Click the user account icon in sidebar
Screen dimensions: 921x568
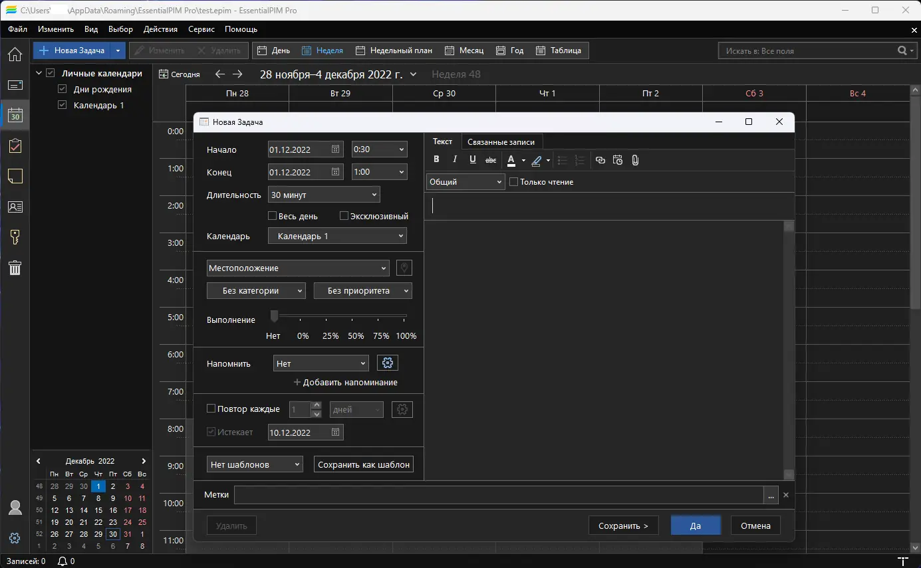tap(15, 508)
